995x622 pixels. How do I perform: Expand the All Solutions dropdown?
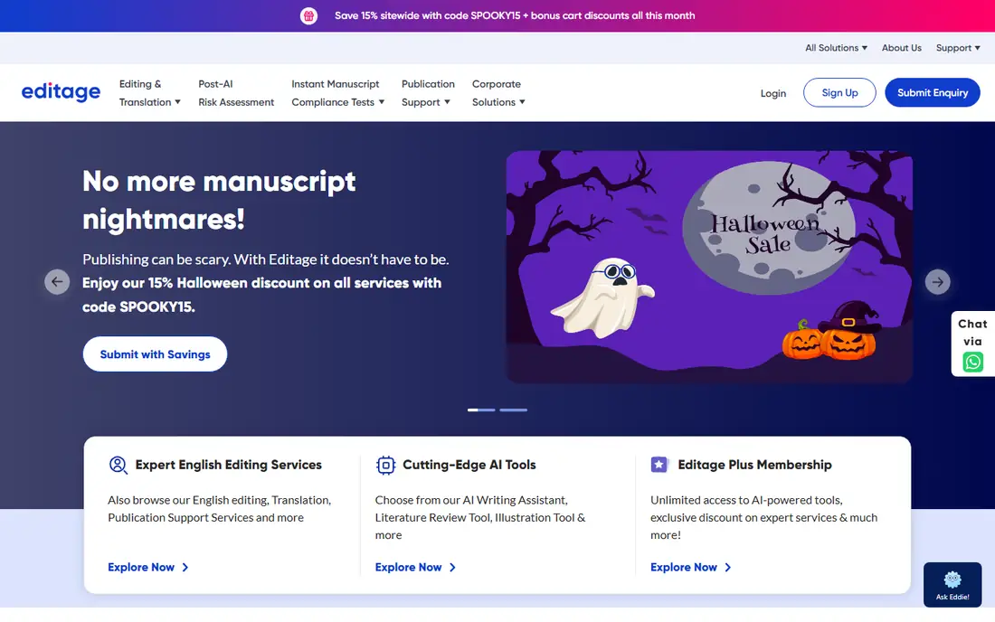coord(836,48)
